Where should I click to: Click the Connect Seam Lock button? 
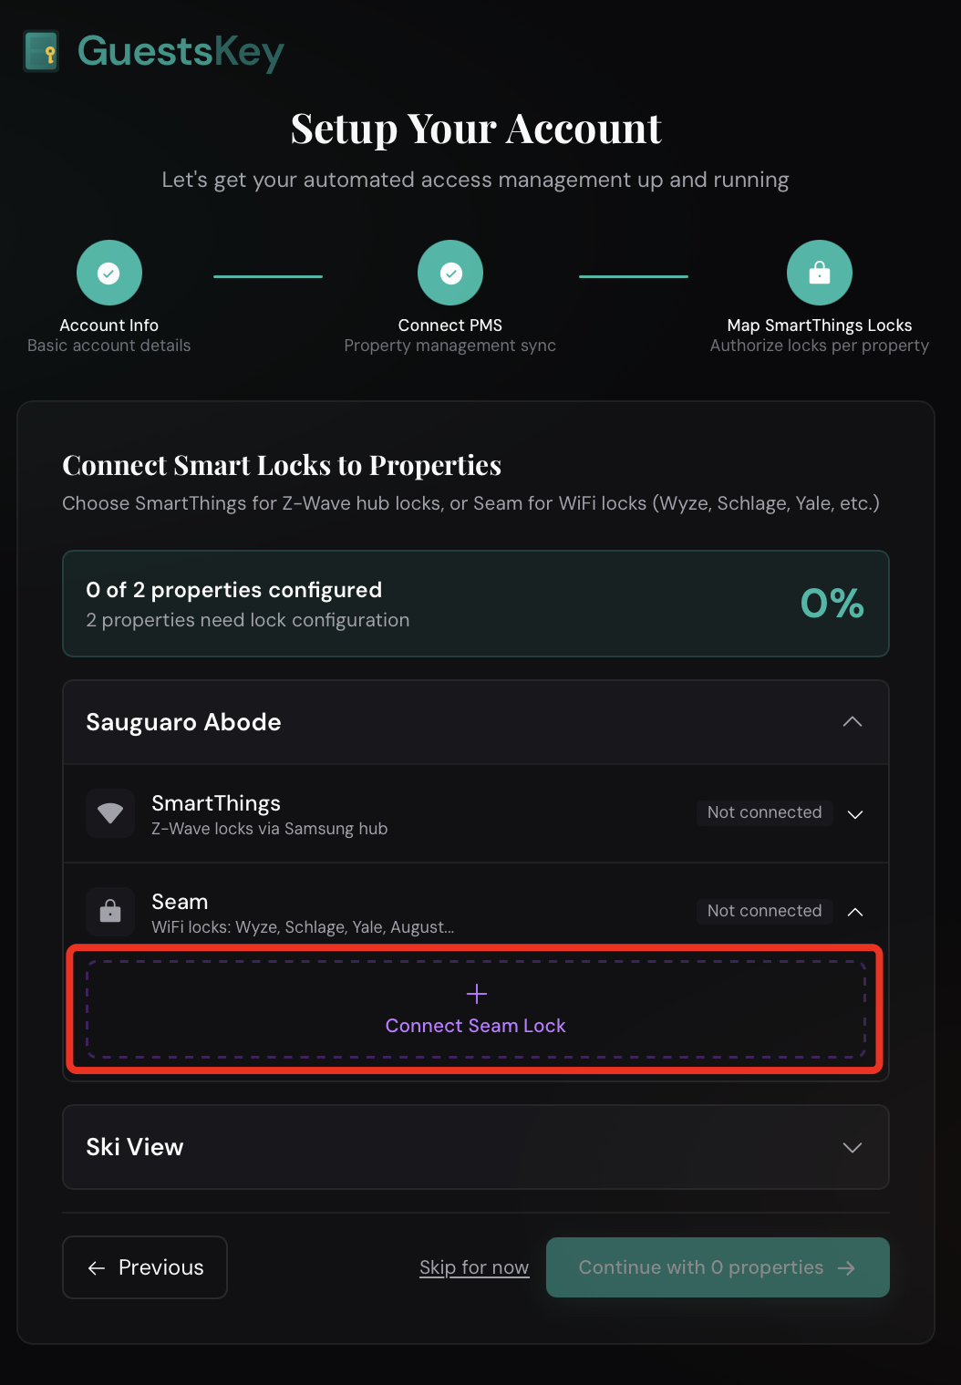[x=476, y=1026]
